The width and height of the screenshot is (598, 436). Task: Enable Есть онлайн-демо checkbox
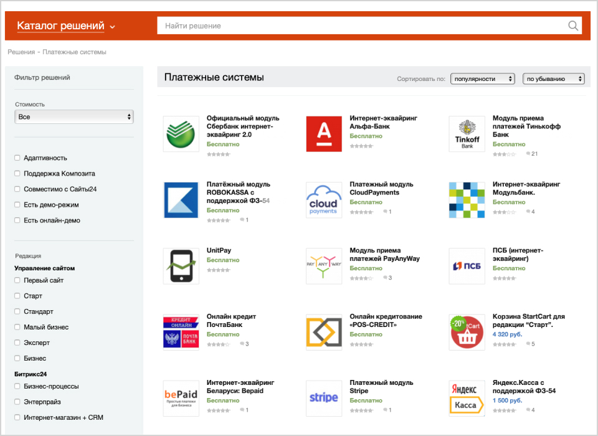point(17,220)
